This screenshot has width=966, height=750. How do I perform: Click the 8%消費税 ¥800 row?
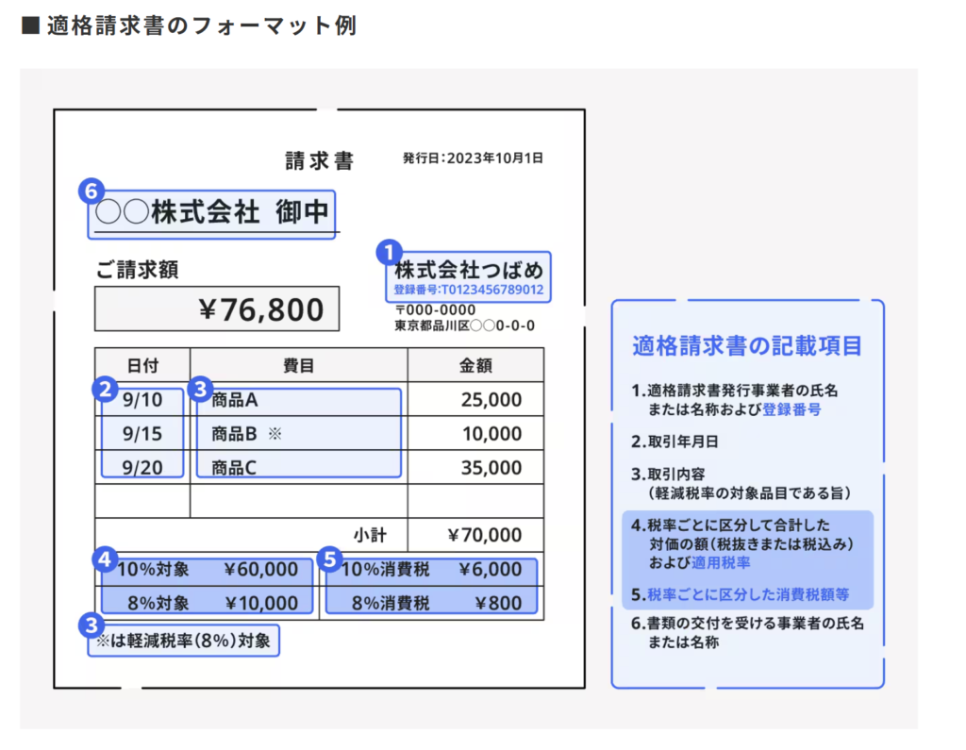click(431, 603)
